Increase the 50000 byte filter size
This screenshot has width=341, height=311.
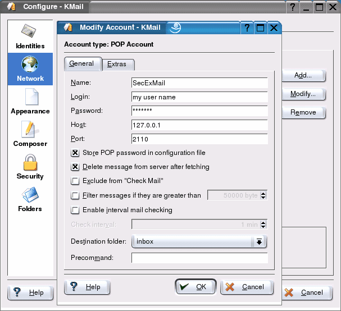263,193
